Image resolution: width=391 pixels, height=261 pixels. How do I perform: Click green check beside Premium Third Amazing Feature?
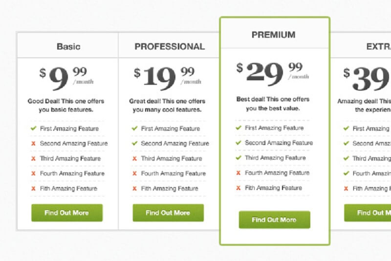pos(239,158)
